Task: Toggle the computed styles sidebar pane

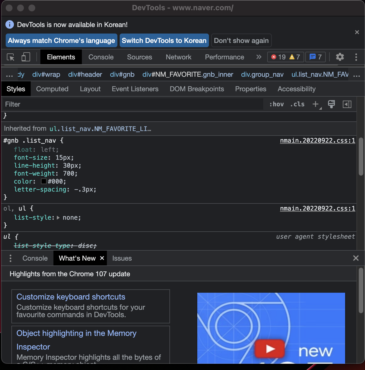Action: [347, 104]
